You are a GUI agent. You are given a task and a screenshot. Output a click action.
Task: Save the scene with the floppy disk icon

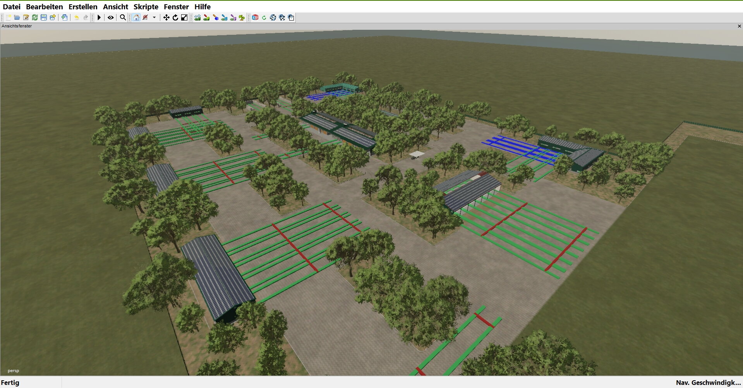(44, 17)
